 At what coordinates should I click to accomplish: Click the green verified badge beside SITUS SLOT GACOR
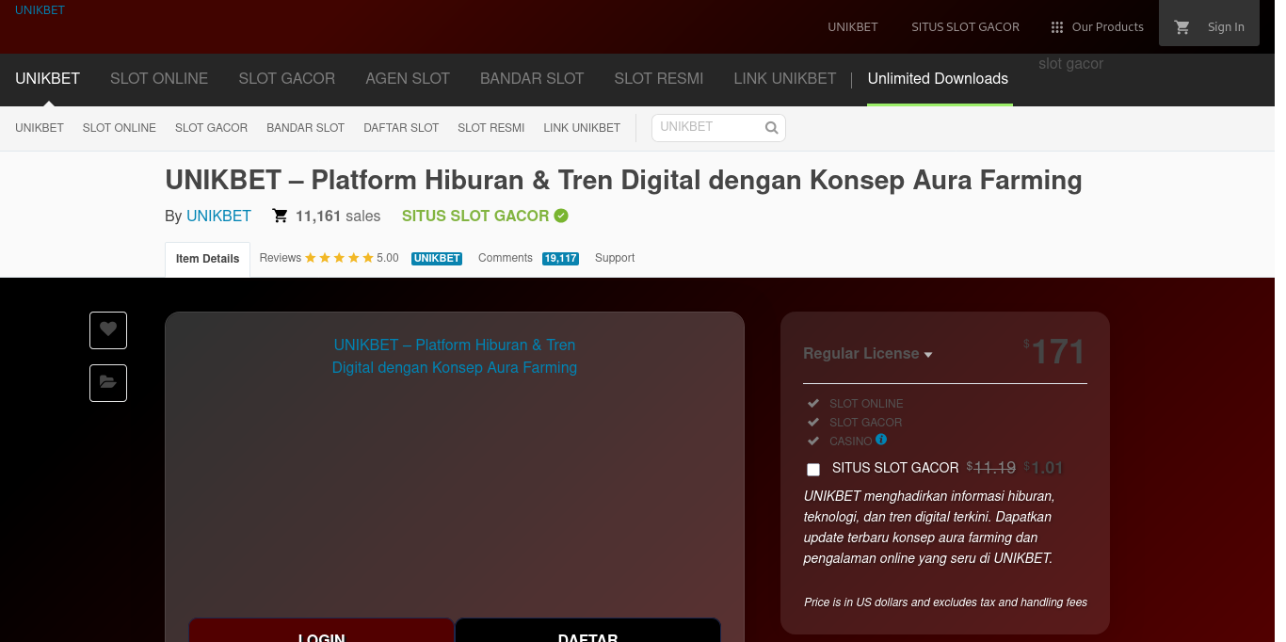tap(561, 216)
